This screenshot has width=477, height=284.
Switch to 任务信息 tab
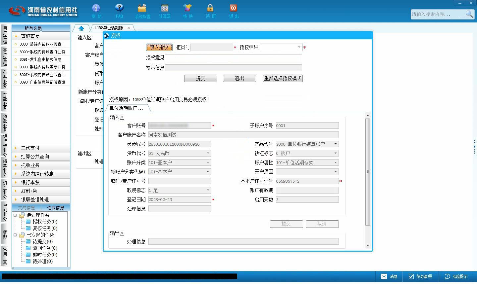tap(56, 208)
